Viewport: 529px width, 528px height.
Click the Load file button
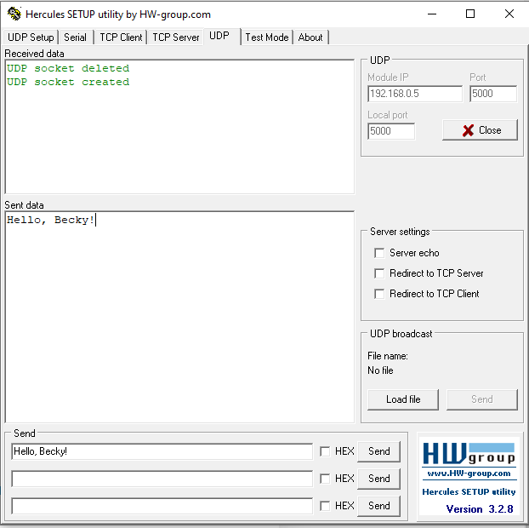point(403,399)
